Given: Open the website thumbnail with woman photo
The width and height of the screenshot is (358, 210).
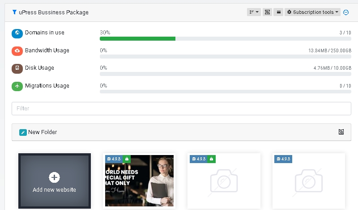Looking at the screenshot, I should click(x=139, y=181).
